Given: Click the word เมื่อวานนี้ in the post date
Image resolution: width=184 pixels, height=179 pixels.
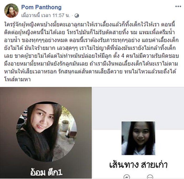Looking at the screenshot, I should pos(30,15).
